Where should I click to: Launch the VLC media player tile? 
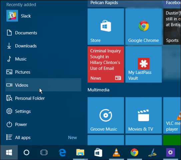pyautogui.click(x=172, y=115)
